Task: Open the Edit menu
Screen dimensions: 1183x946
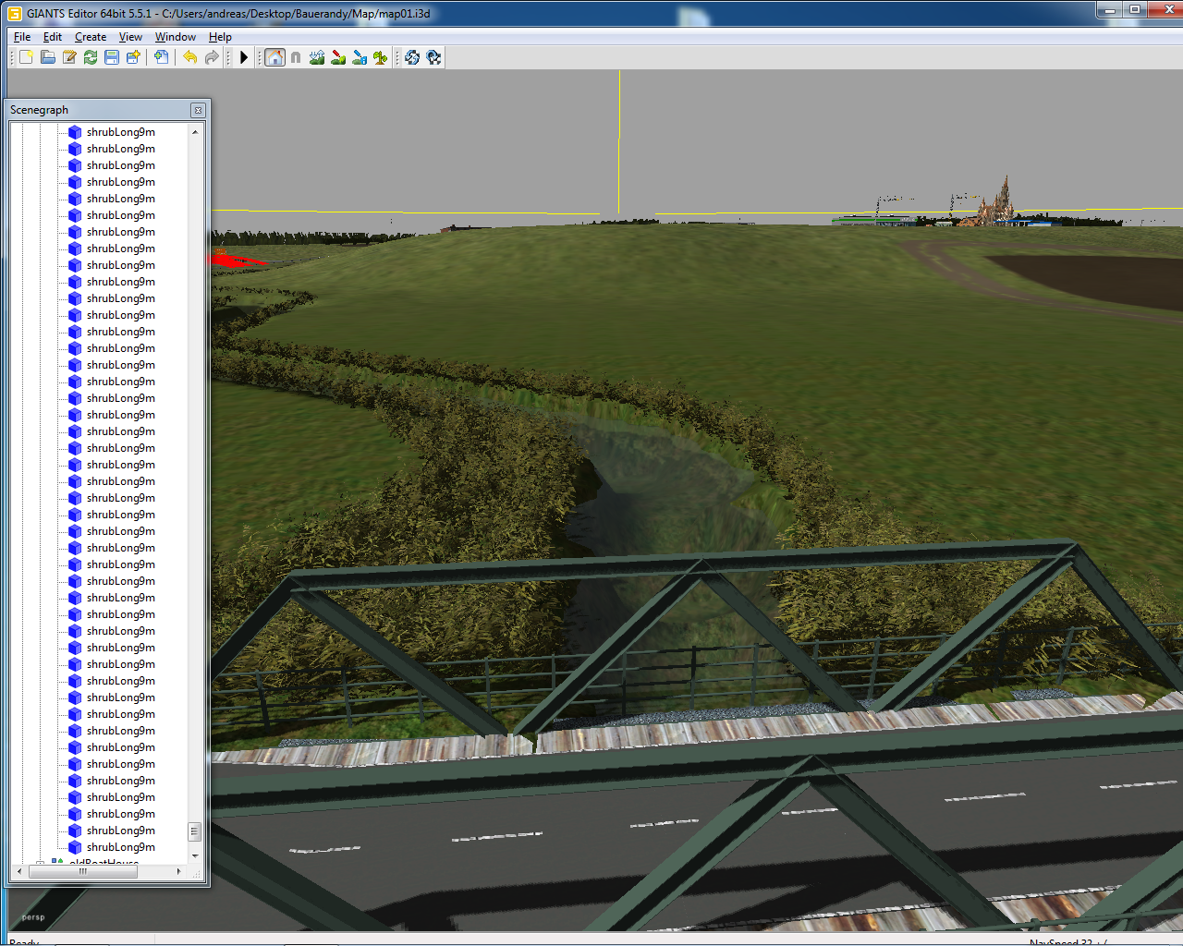Action: pyautogui.click(x=53, y=37)
